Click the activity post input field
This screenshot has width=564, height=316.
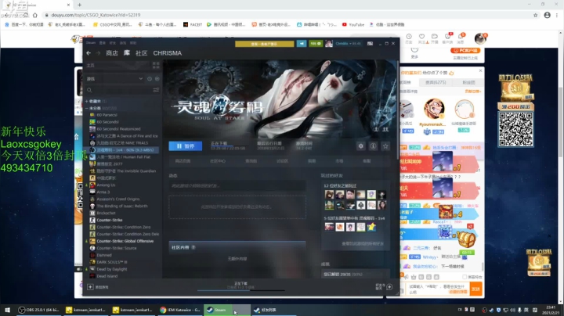(x=237, y=185)
